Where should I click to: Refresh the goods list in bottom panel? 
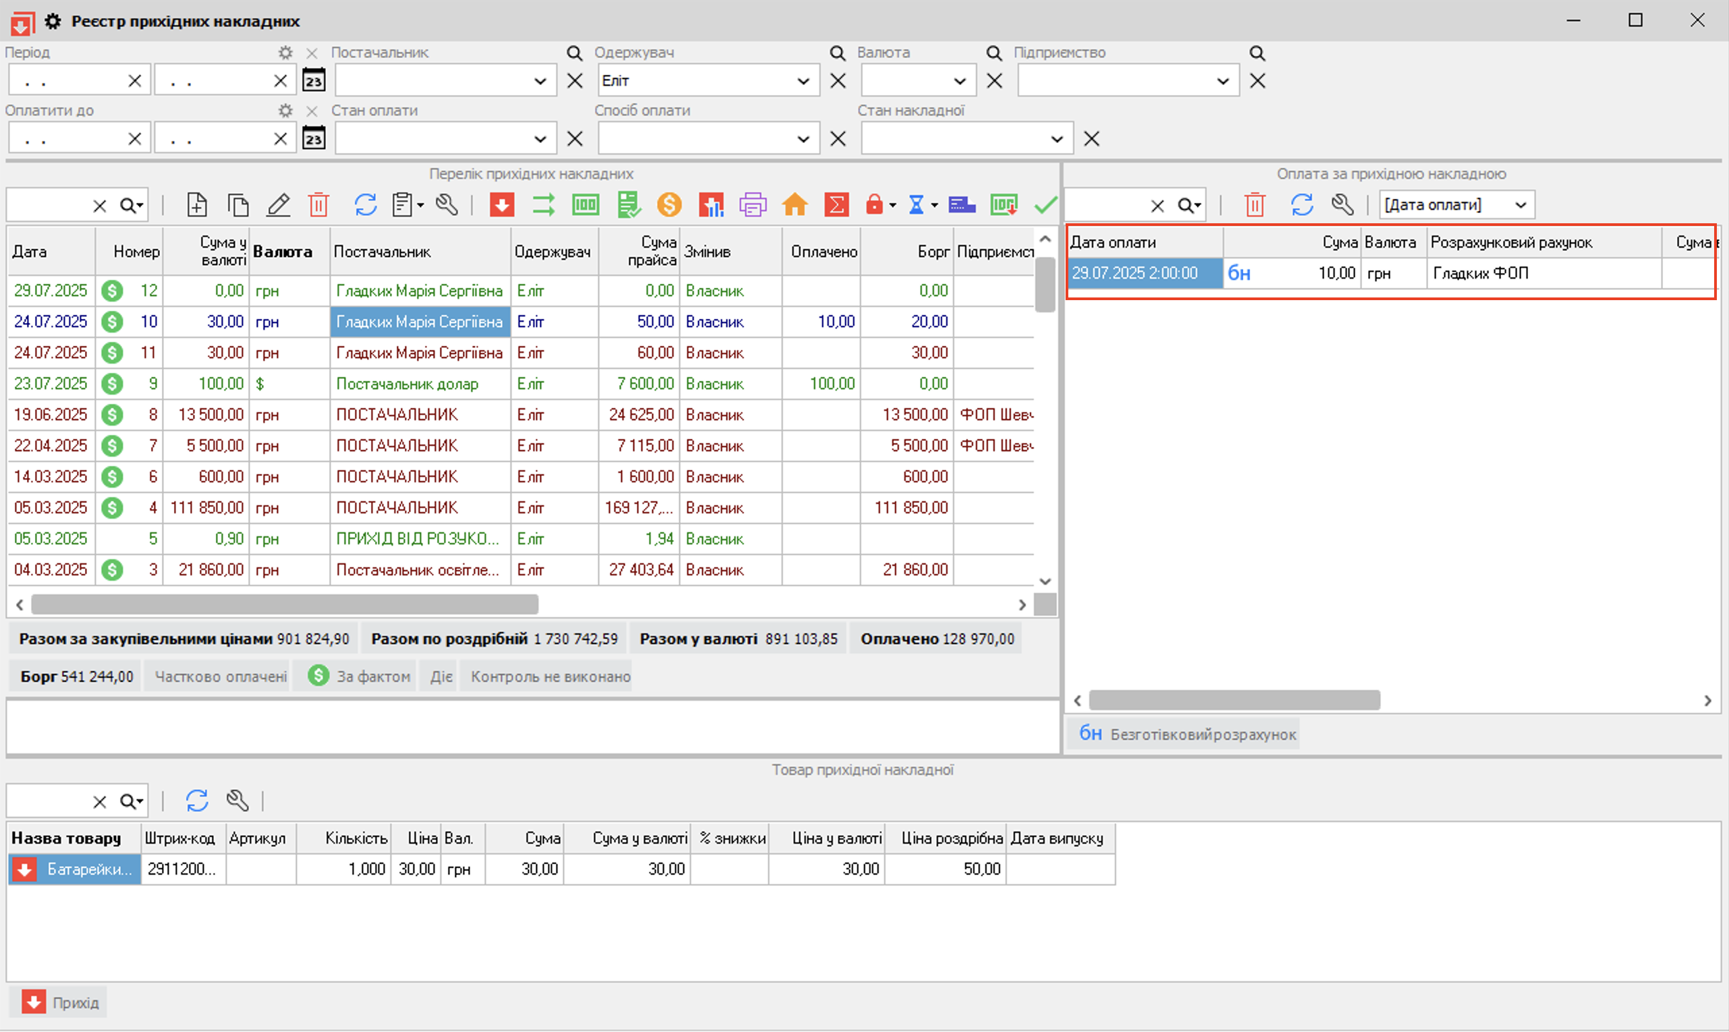pyautogui.click(x=197, y=801)
